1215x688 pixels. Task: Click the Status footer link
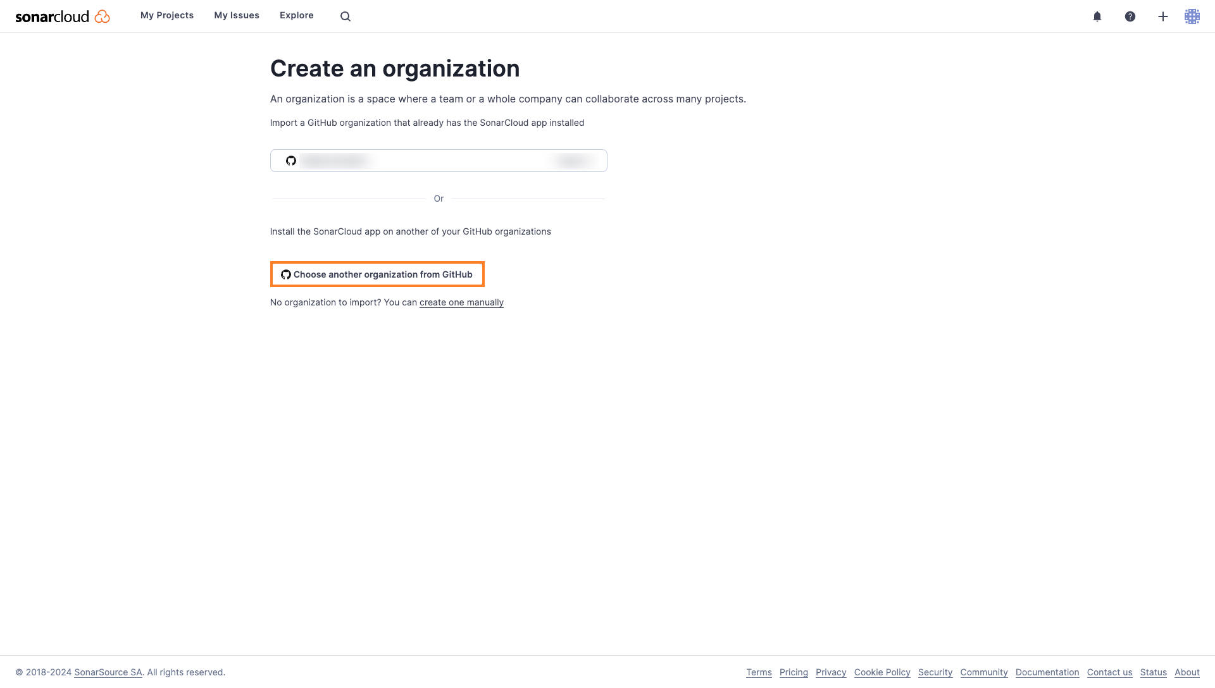(1153, 672)
